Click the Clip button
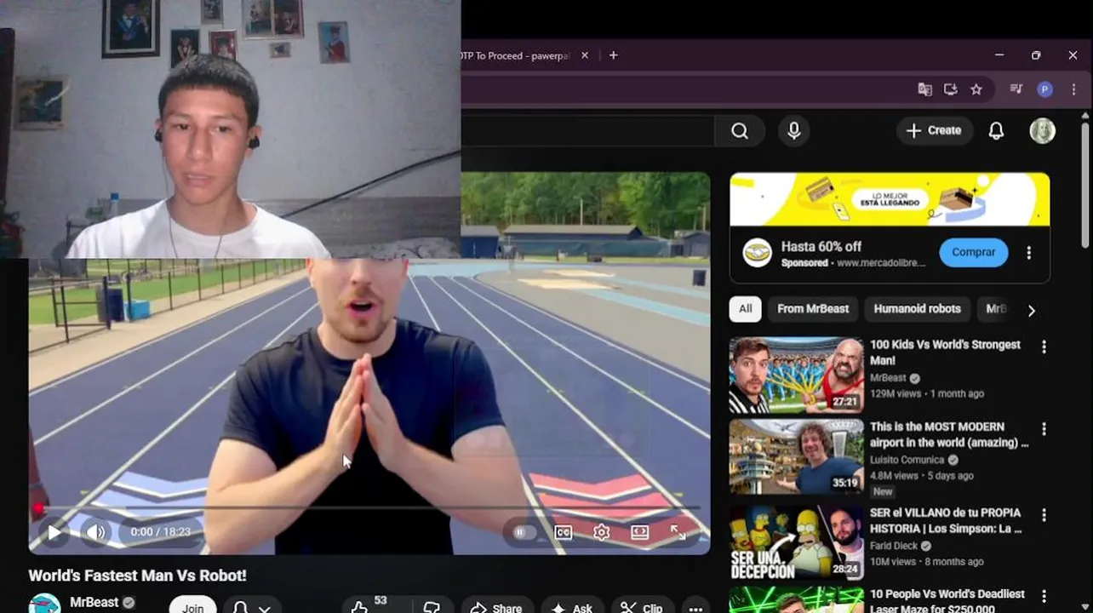Viewport: 1093px width, 613px height. pos(642,607)
